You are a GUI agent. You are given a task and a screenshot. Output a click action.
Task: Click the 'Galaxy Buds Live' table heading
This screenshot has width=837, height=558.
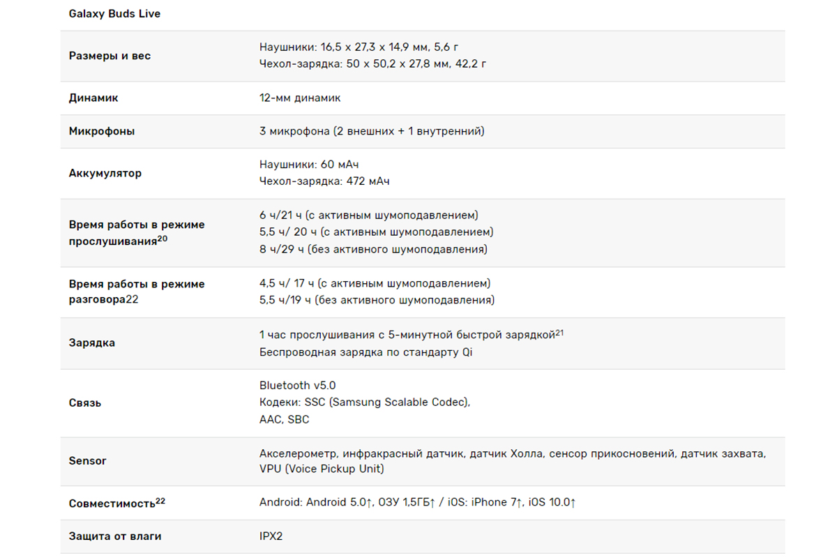click(x=114, y=14)
